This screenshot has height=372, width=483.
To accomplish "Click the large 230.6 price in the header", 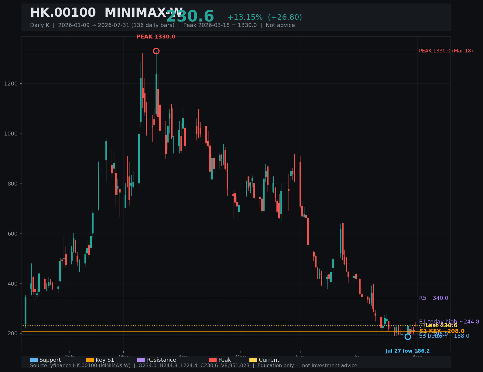I will tap(190, 17).
